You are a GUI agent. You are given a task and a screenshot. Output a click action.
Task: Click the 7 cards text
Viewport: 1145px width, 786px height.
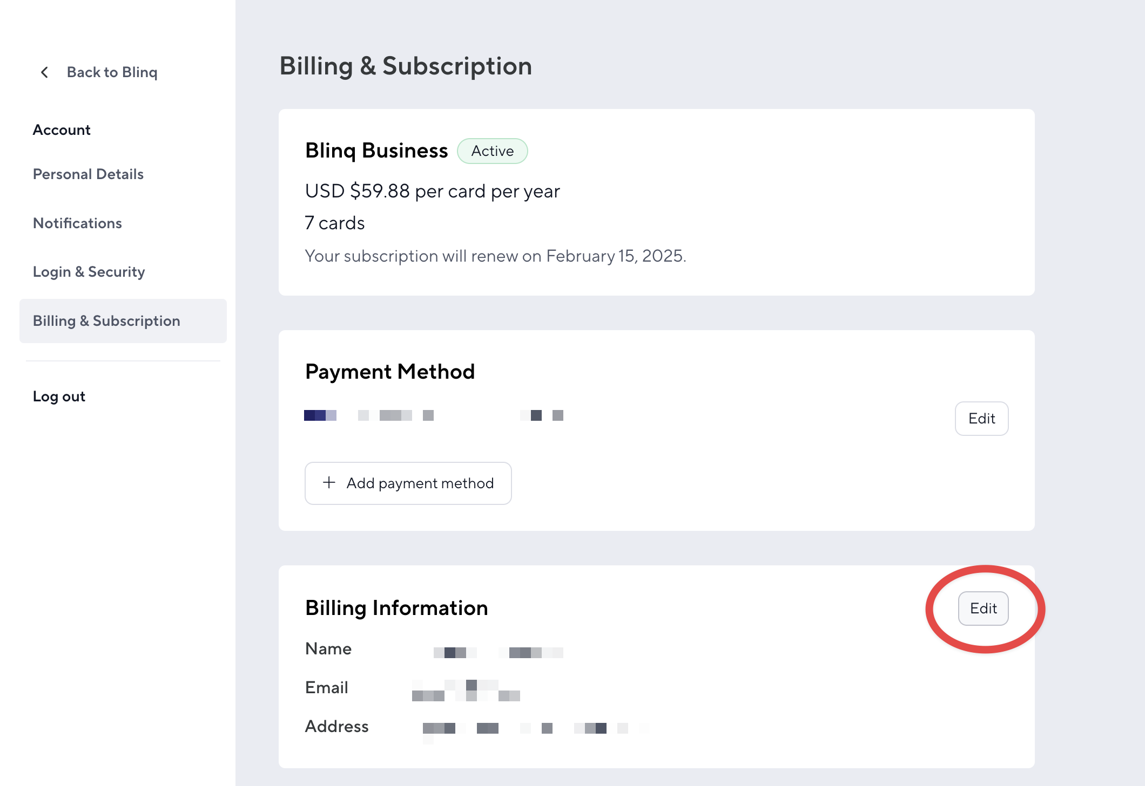pos(335,223)
